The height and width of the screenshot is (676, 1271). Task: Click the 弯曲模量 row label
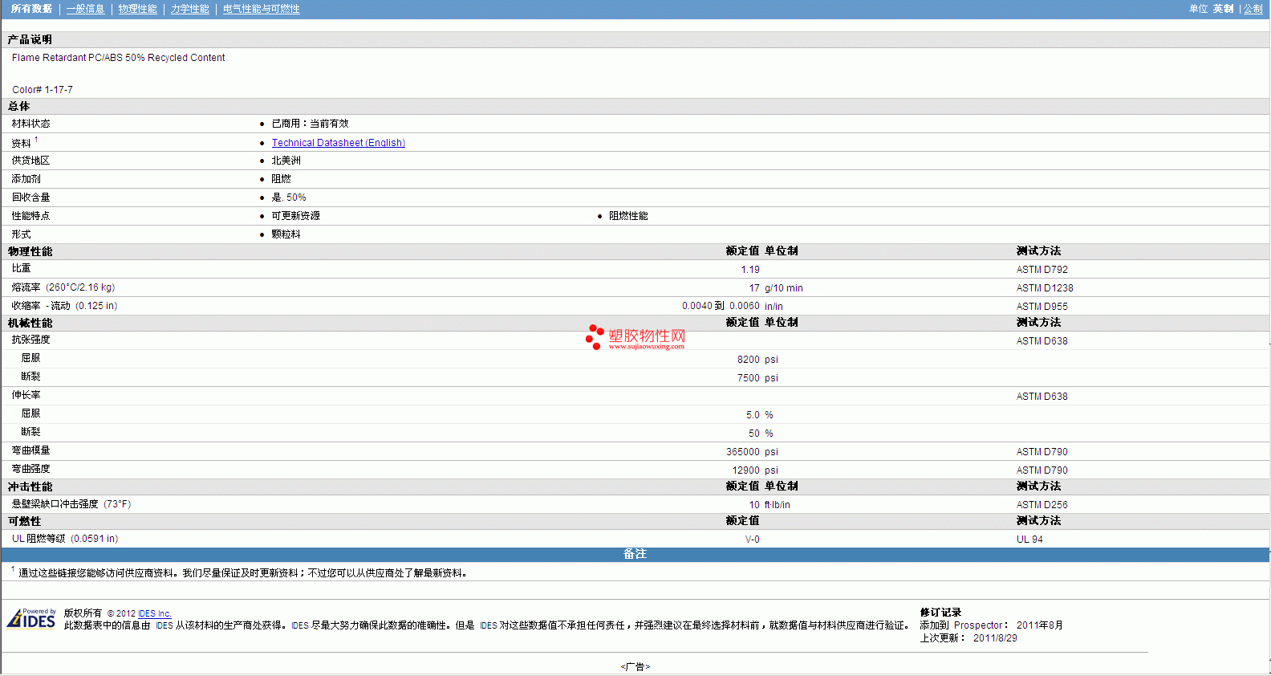30,450
